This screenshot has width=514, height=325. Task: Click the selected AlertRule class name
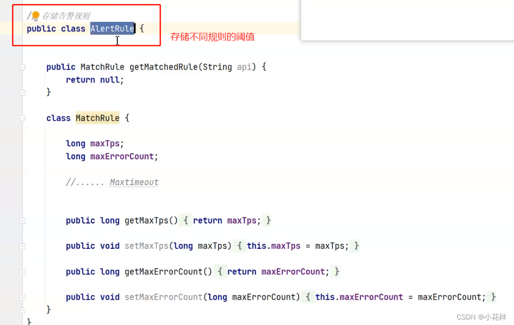click(x=112, y=28)
